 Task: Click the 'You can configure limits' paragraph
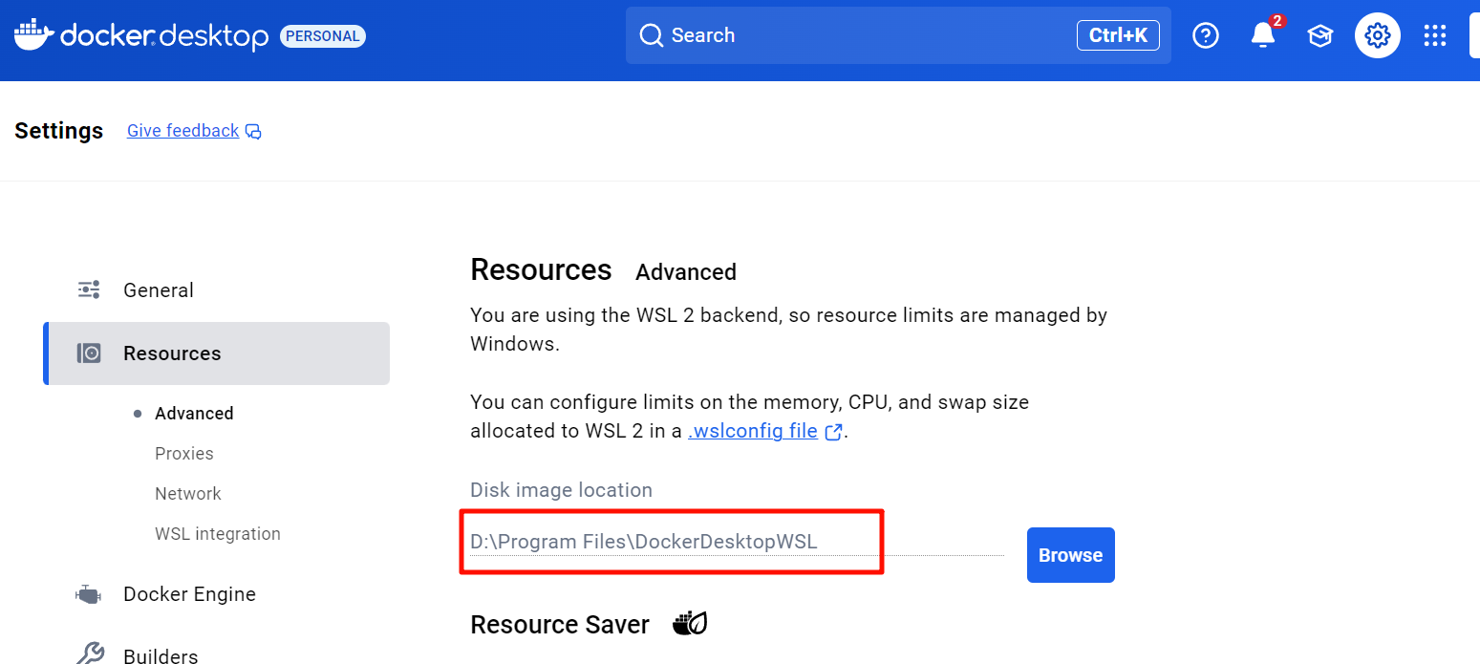pos(749,417)
